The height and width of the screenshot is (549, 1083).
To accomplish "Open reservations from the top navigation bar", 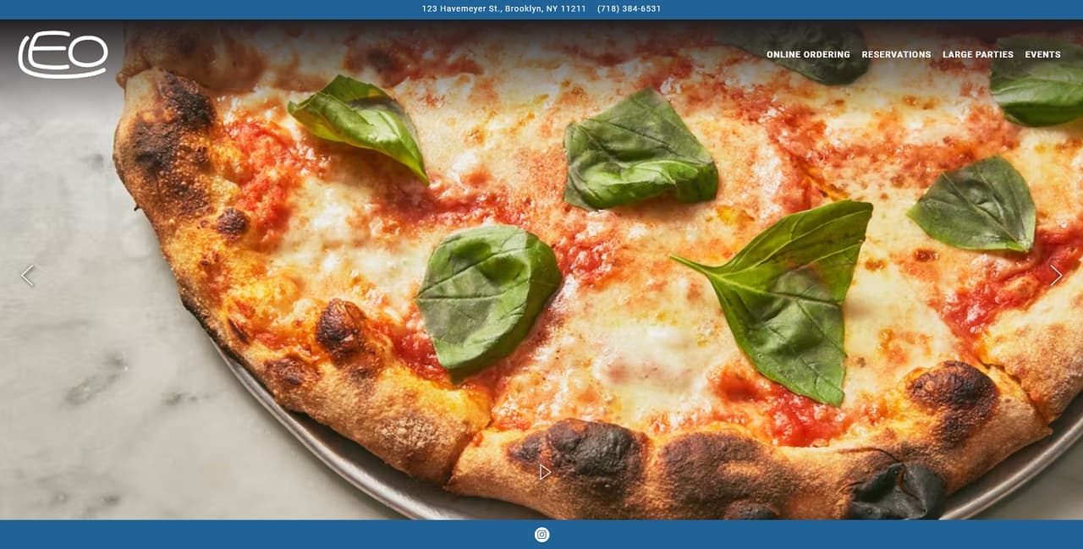I will tap(897, 54).
